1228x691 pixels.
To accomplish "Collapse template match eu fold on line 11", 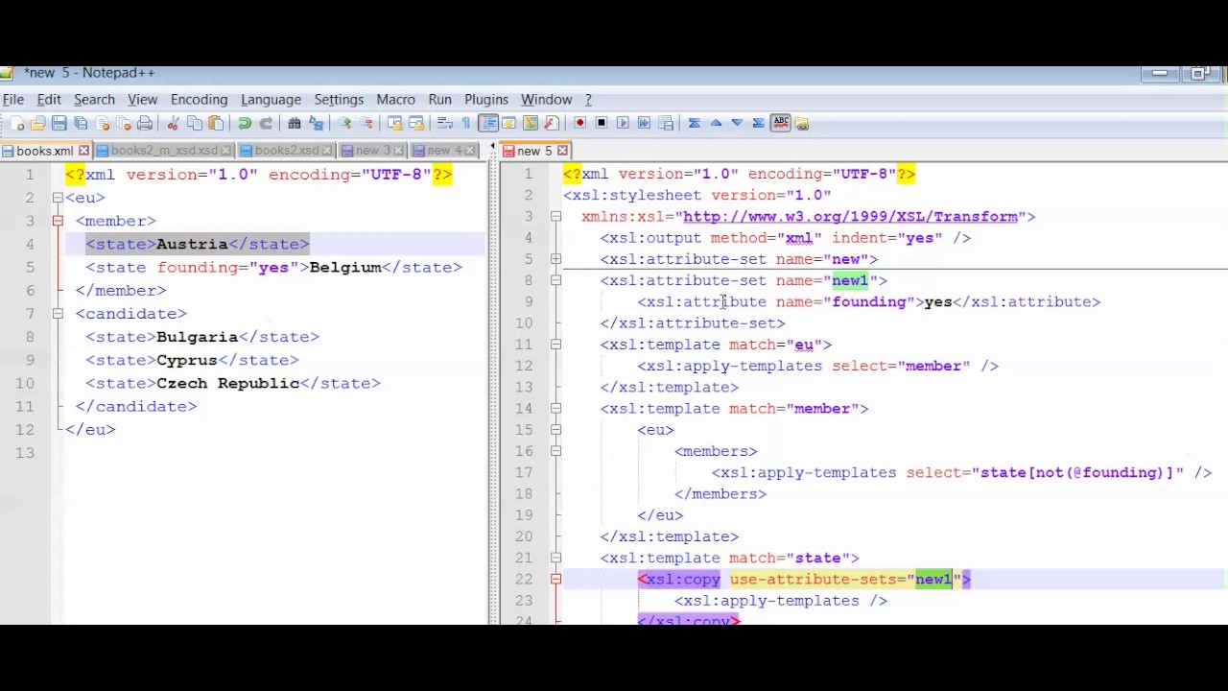I will pos(555,345).
